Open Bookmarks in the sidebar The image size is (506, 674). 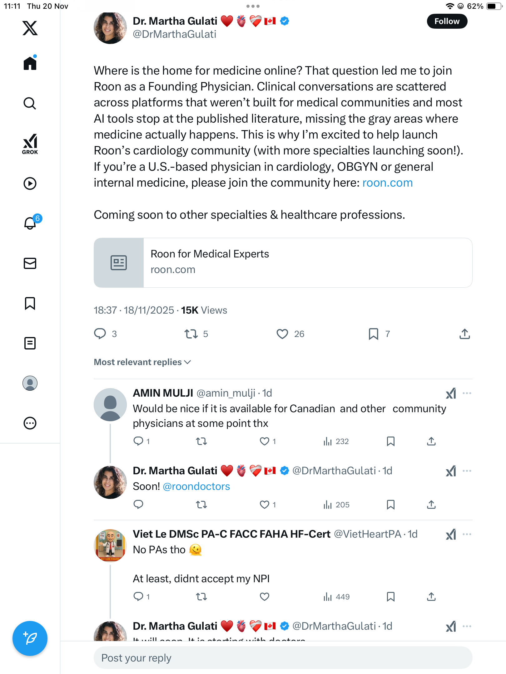point(30,303)
